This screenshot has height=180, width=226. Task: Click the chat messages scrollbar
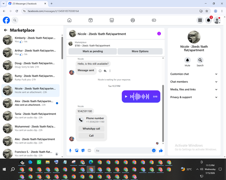(x=163, y=113)
